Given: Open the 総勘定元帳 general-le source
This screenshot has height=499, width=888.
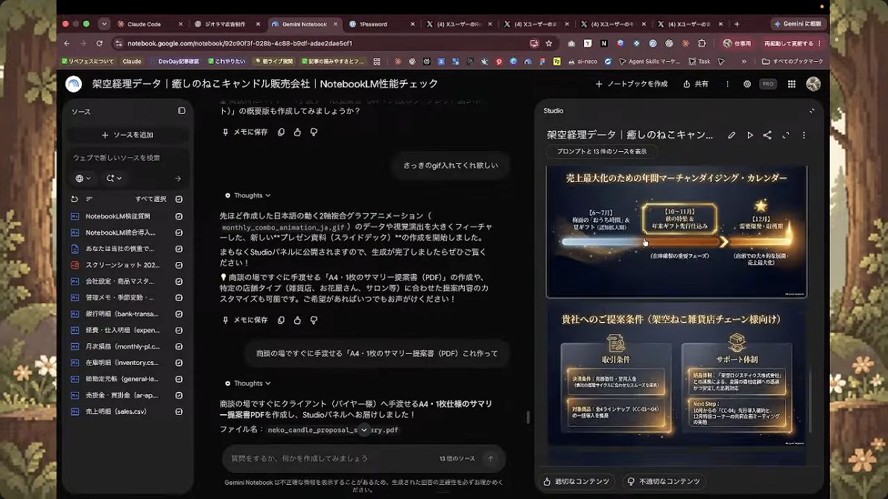Looking at the screenshot, I should (122, 379).
